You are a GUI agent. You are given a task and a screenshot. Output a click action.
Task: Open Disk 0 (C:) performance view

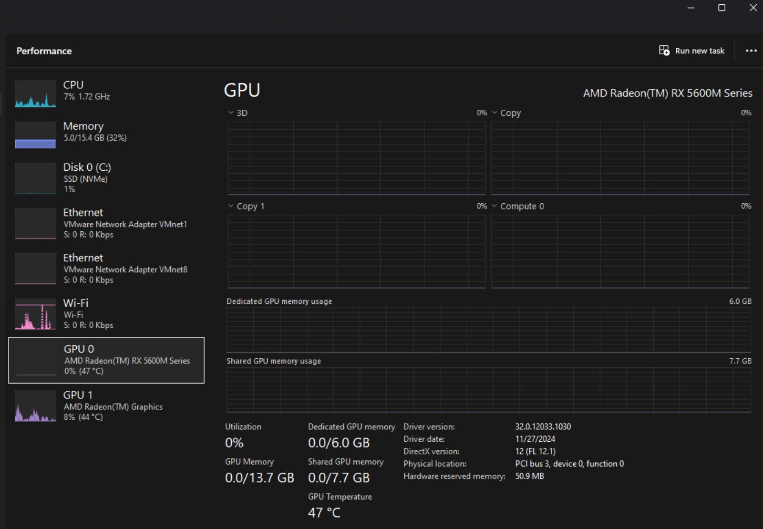pyautogui.click(x=106, y=178)
